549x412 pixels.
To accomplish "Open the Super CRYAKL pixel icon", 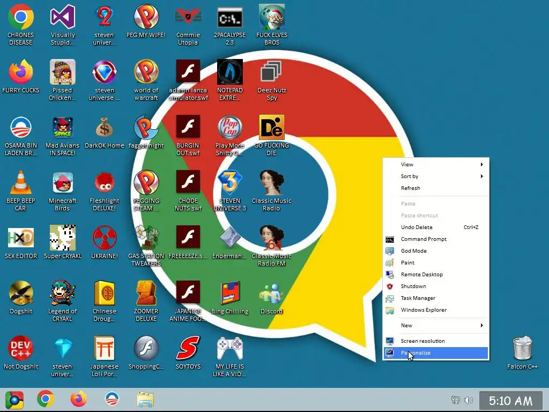I will (63, 238).
